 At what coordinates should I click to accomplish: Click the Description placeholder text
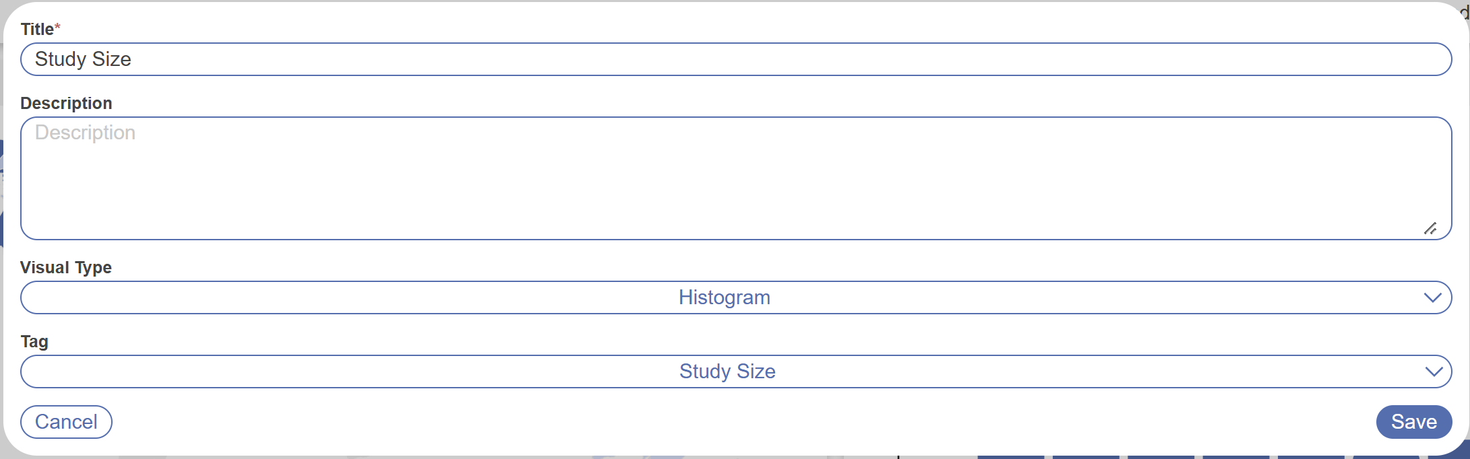85,133
